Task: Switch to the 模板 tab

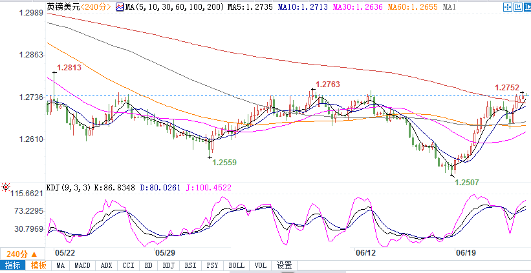Action: click(x=38, y=265)
